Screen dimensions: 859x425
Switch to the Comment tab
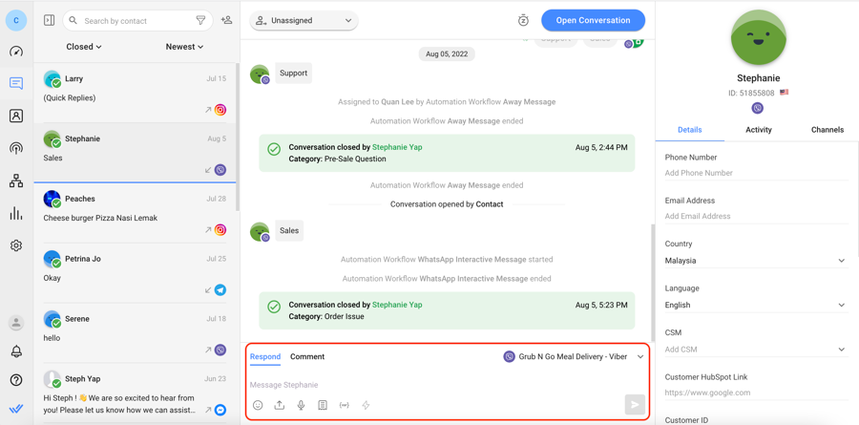pyautogui.click(x=307, y=357)
